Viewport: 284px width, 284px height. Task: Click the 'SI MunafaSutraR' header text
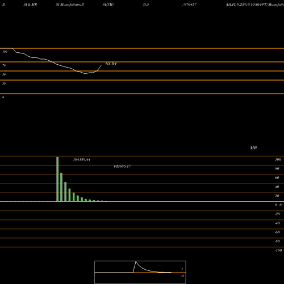(x=70, y=5)
